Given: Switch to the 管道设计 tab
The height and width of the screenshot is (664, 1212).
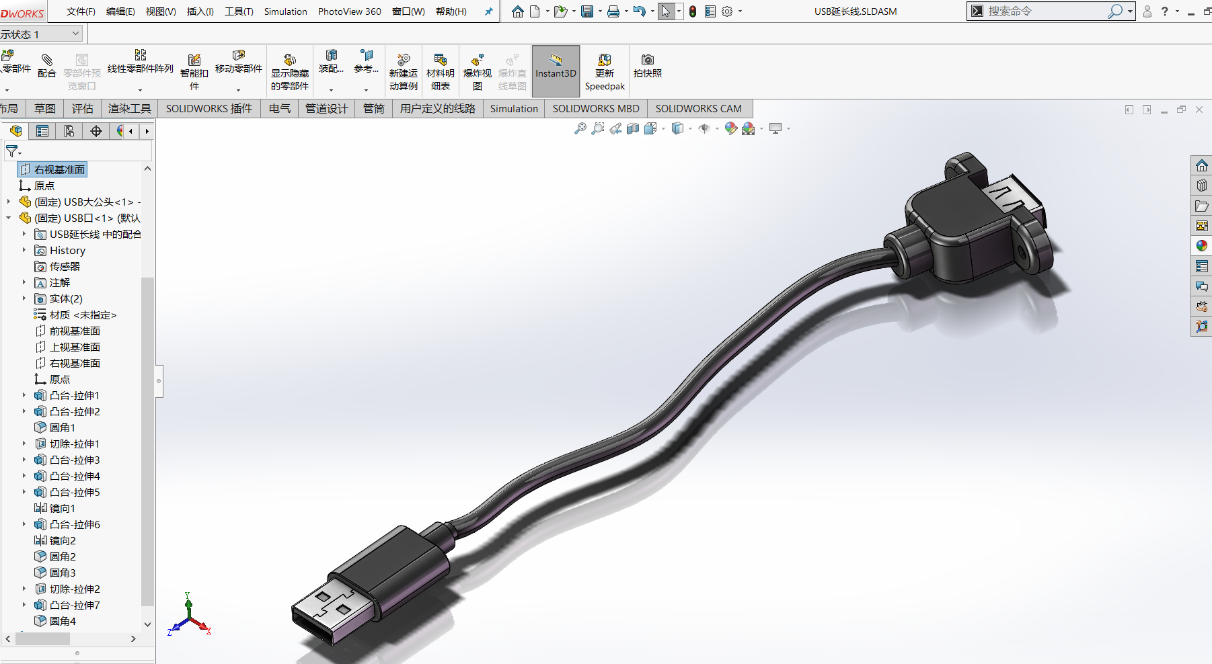Looking at the screenshot, I should pyautogui.click(x=327, y=108).
